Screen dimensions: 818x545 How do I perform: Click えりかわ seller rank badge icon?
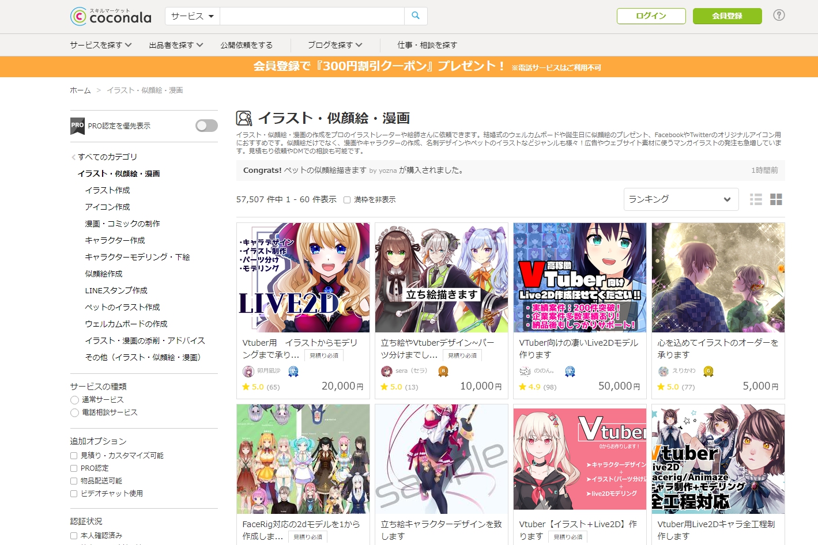(708, 371)
